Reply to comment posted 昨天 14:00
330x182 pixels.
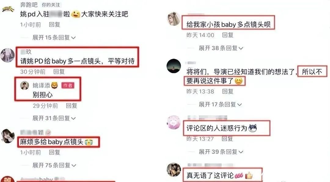pyautogui.click(x=228, y=35)
